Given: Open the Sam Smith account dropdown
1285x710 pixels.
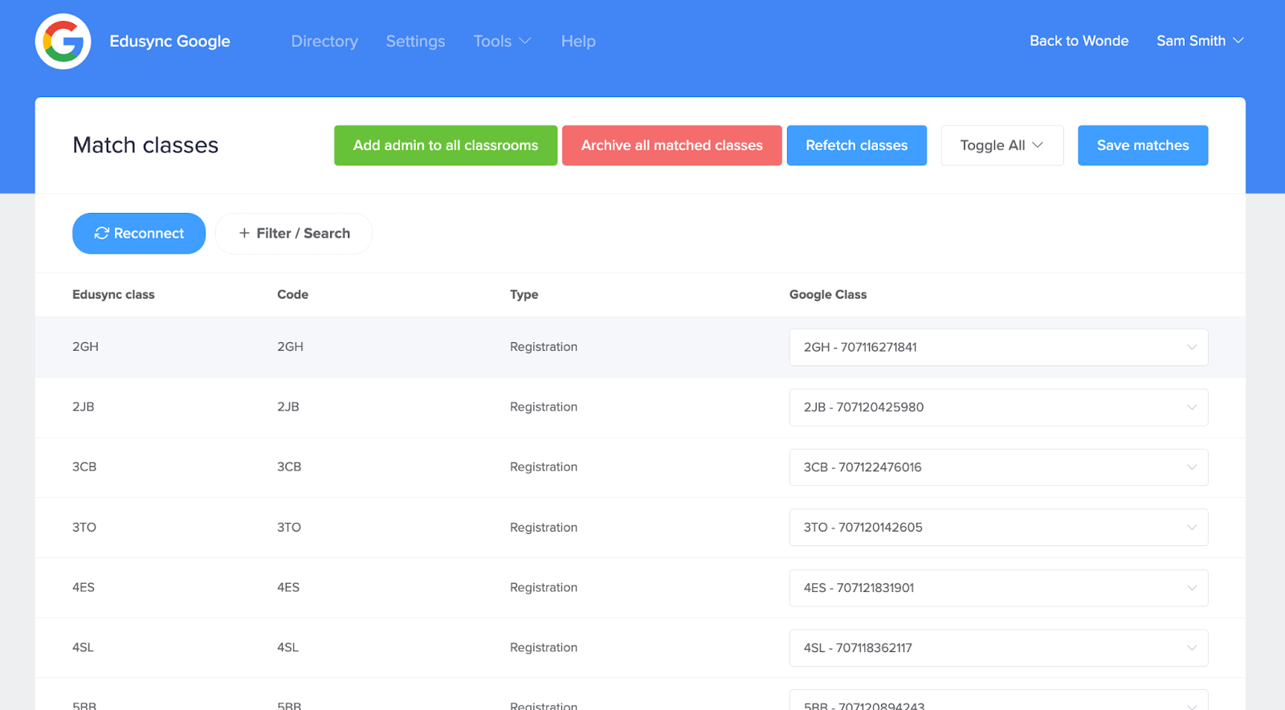Looking at the screenshot, I should (1200, 41).
